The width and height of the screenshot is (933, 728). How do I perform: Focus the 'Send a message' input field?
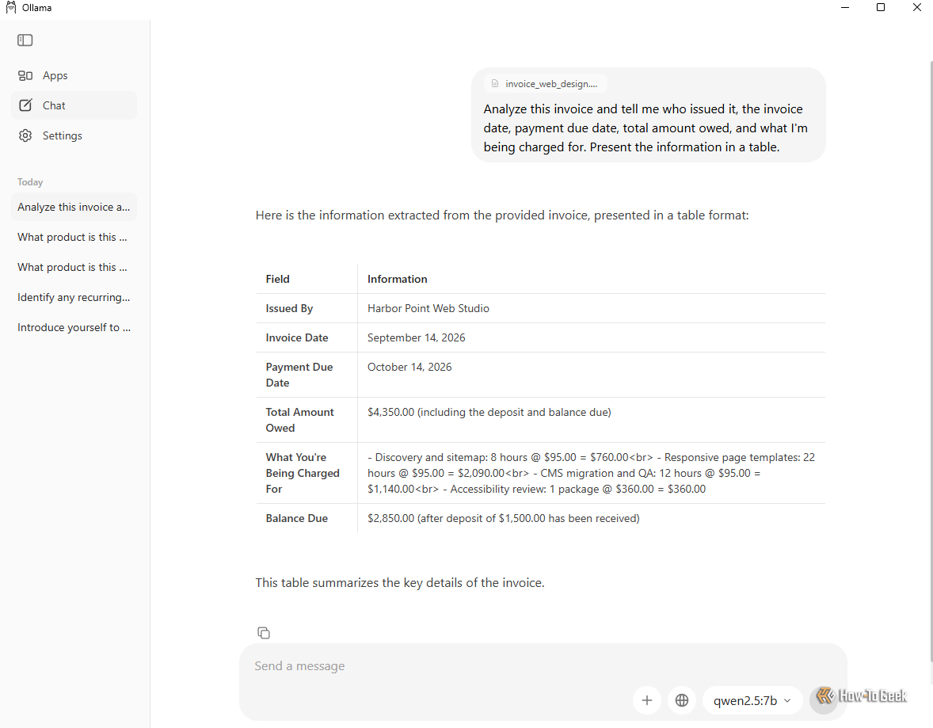coord(543,666)
